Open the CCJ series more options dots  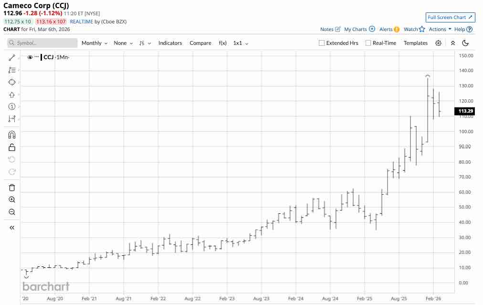[37, 57]
